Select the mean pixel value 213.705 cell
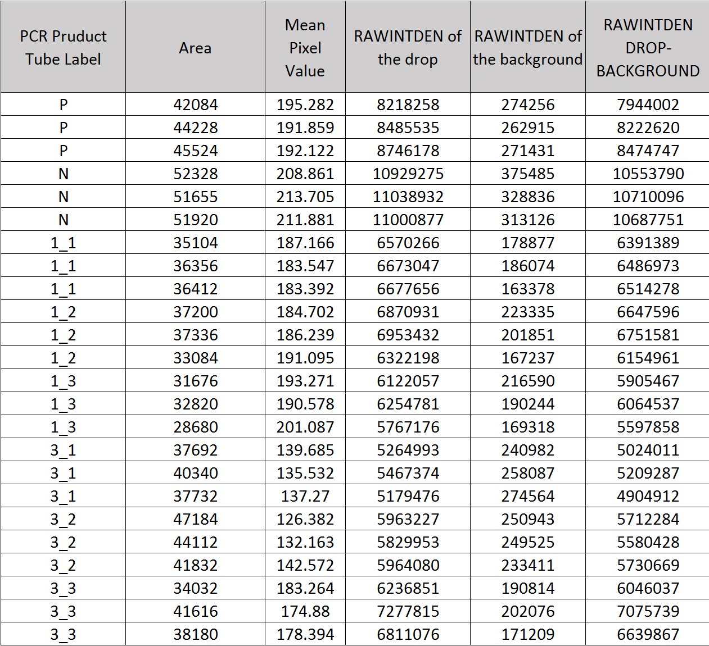This screenshot has width=709, height=646. 305,197
